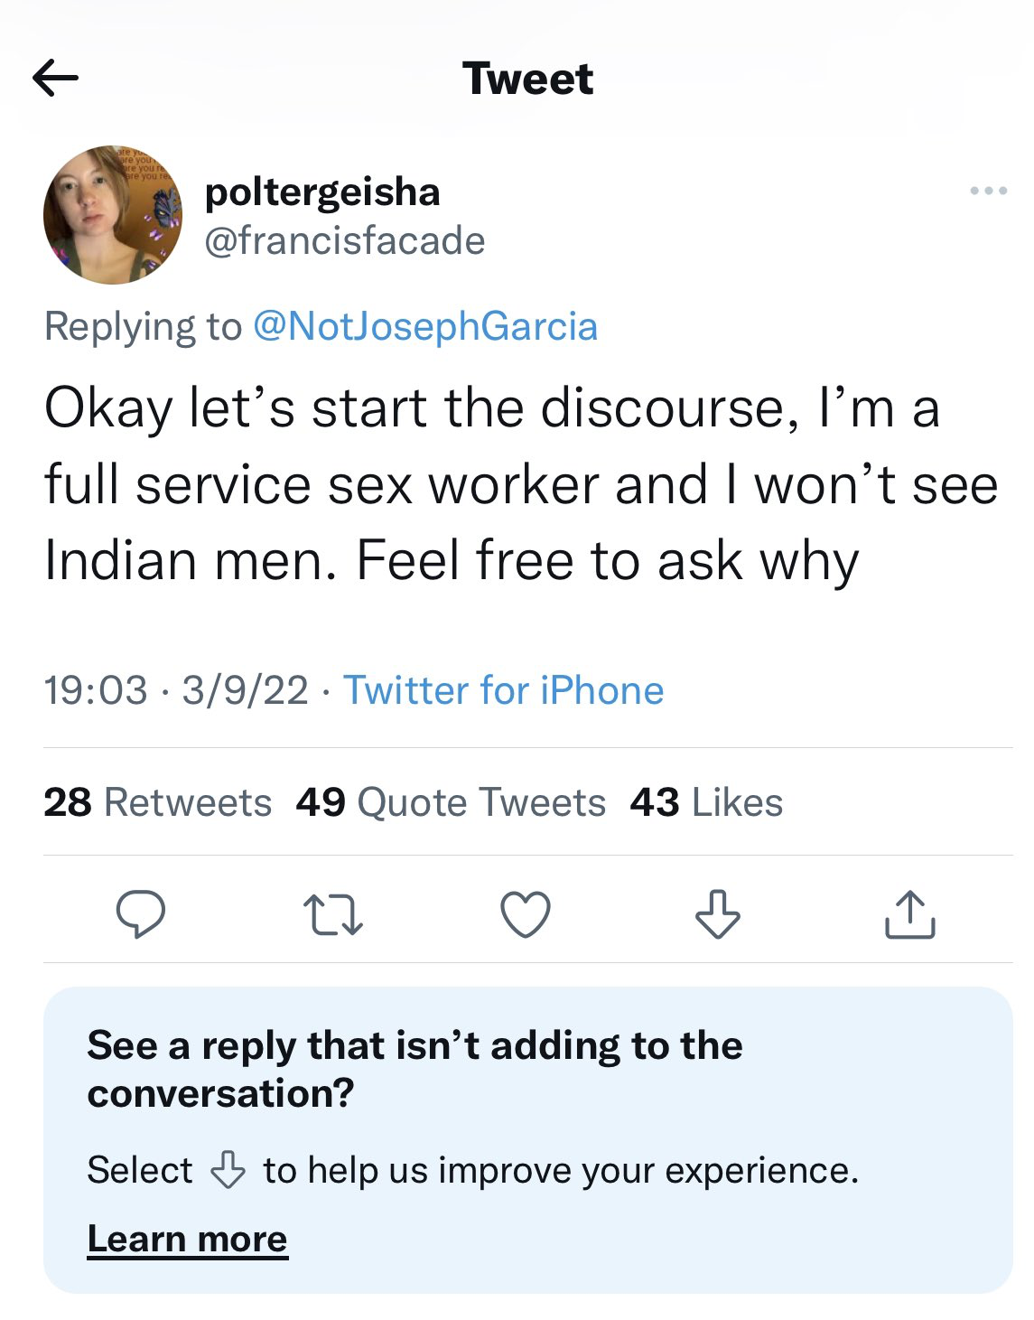View the 43 Likes list
Image resolution: width=1034 pixels, height=1320 pixels.
coord(706,802)
